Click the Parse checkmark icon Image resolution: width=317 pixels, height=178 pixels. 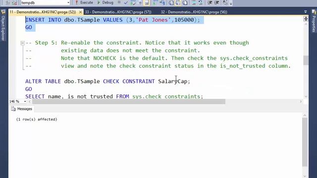click(x=126, y=2)
